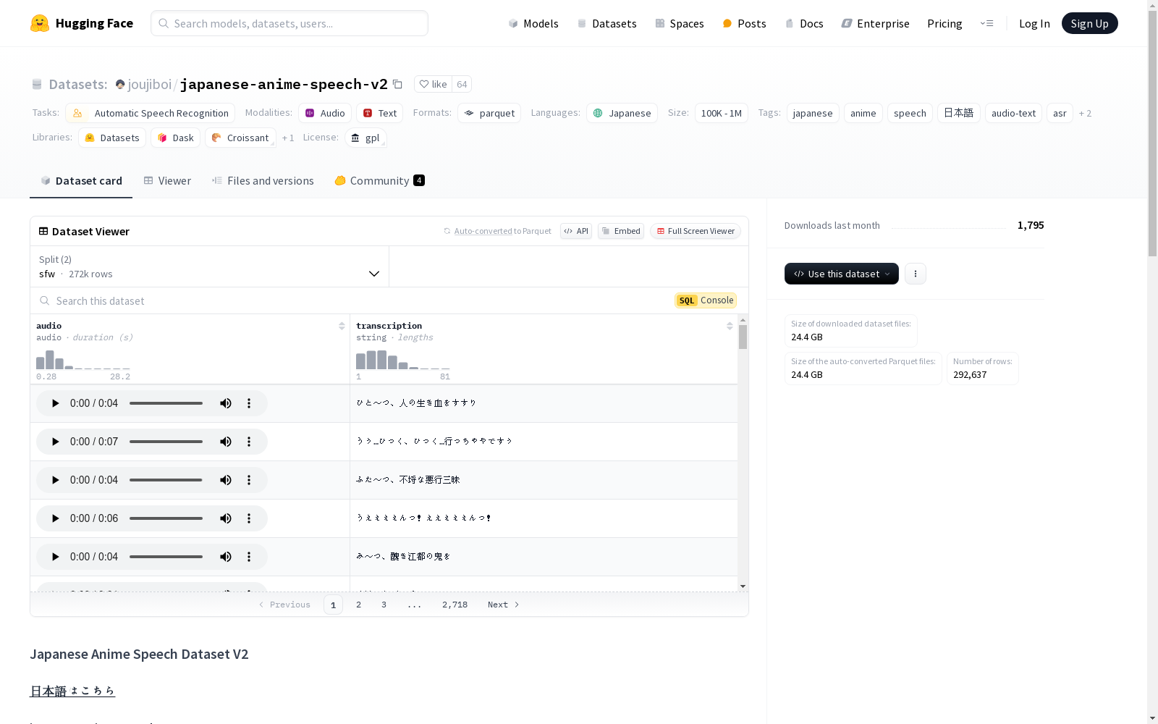Click the Sign Up button
The image size is (1158, 724).
click(x=1089, y=23)
